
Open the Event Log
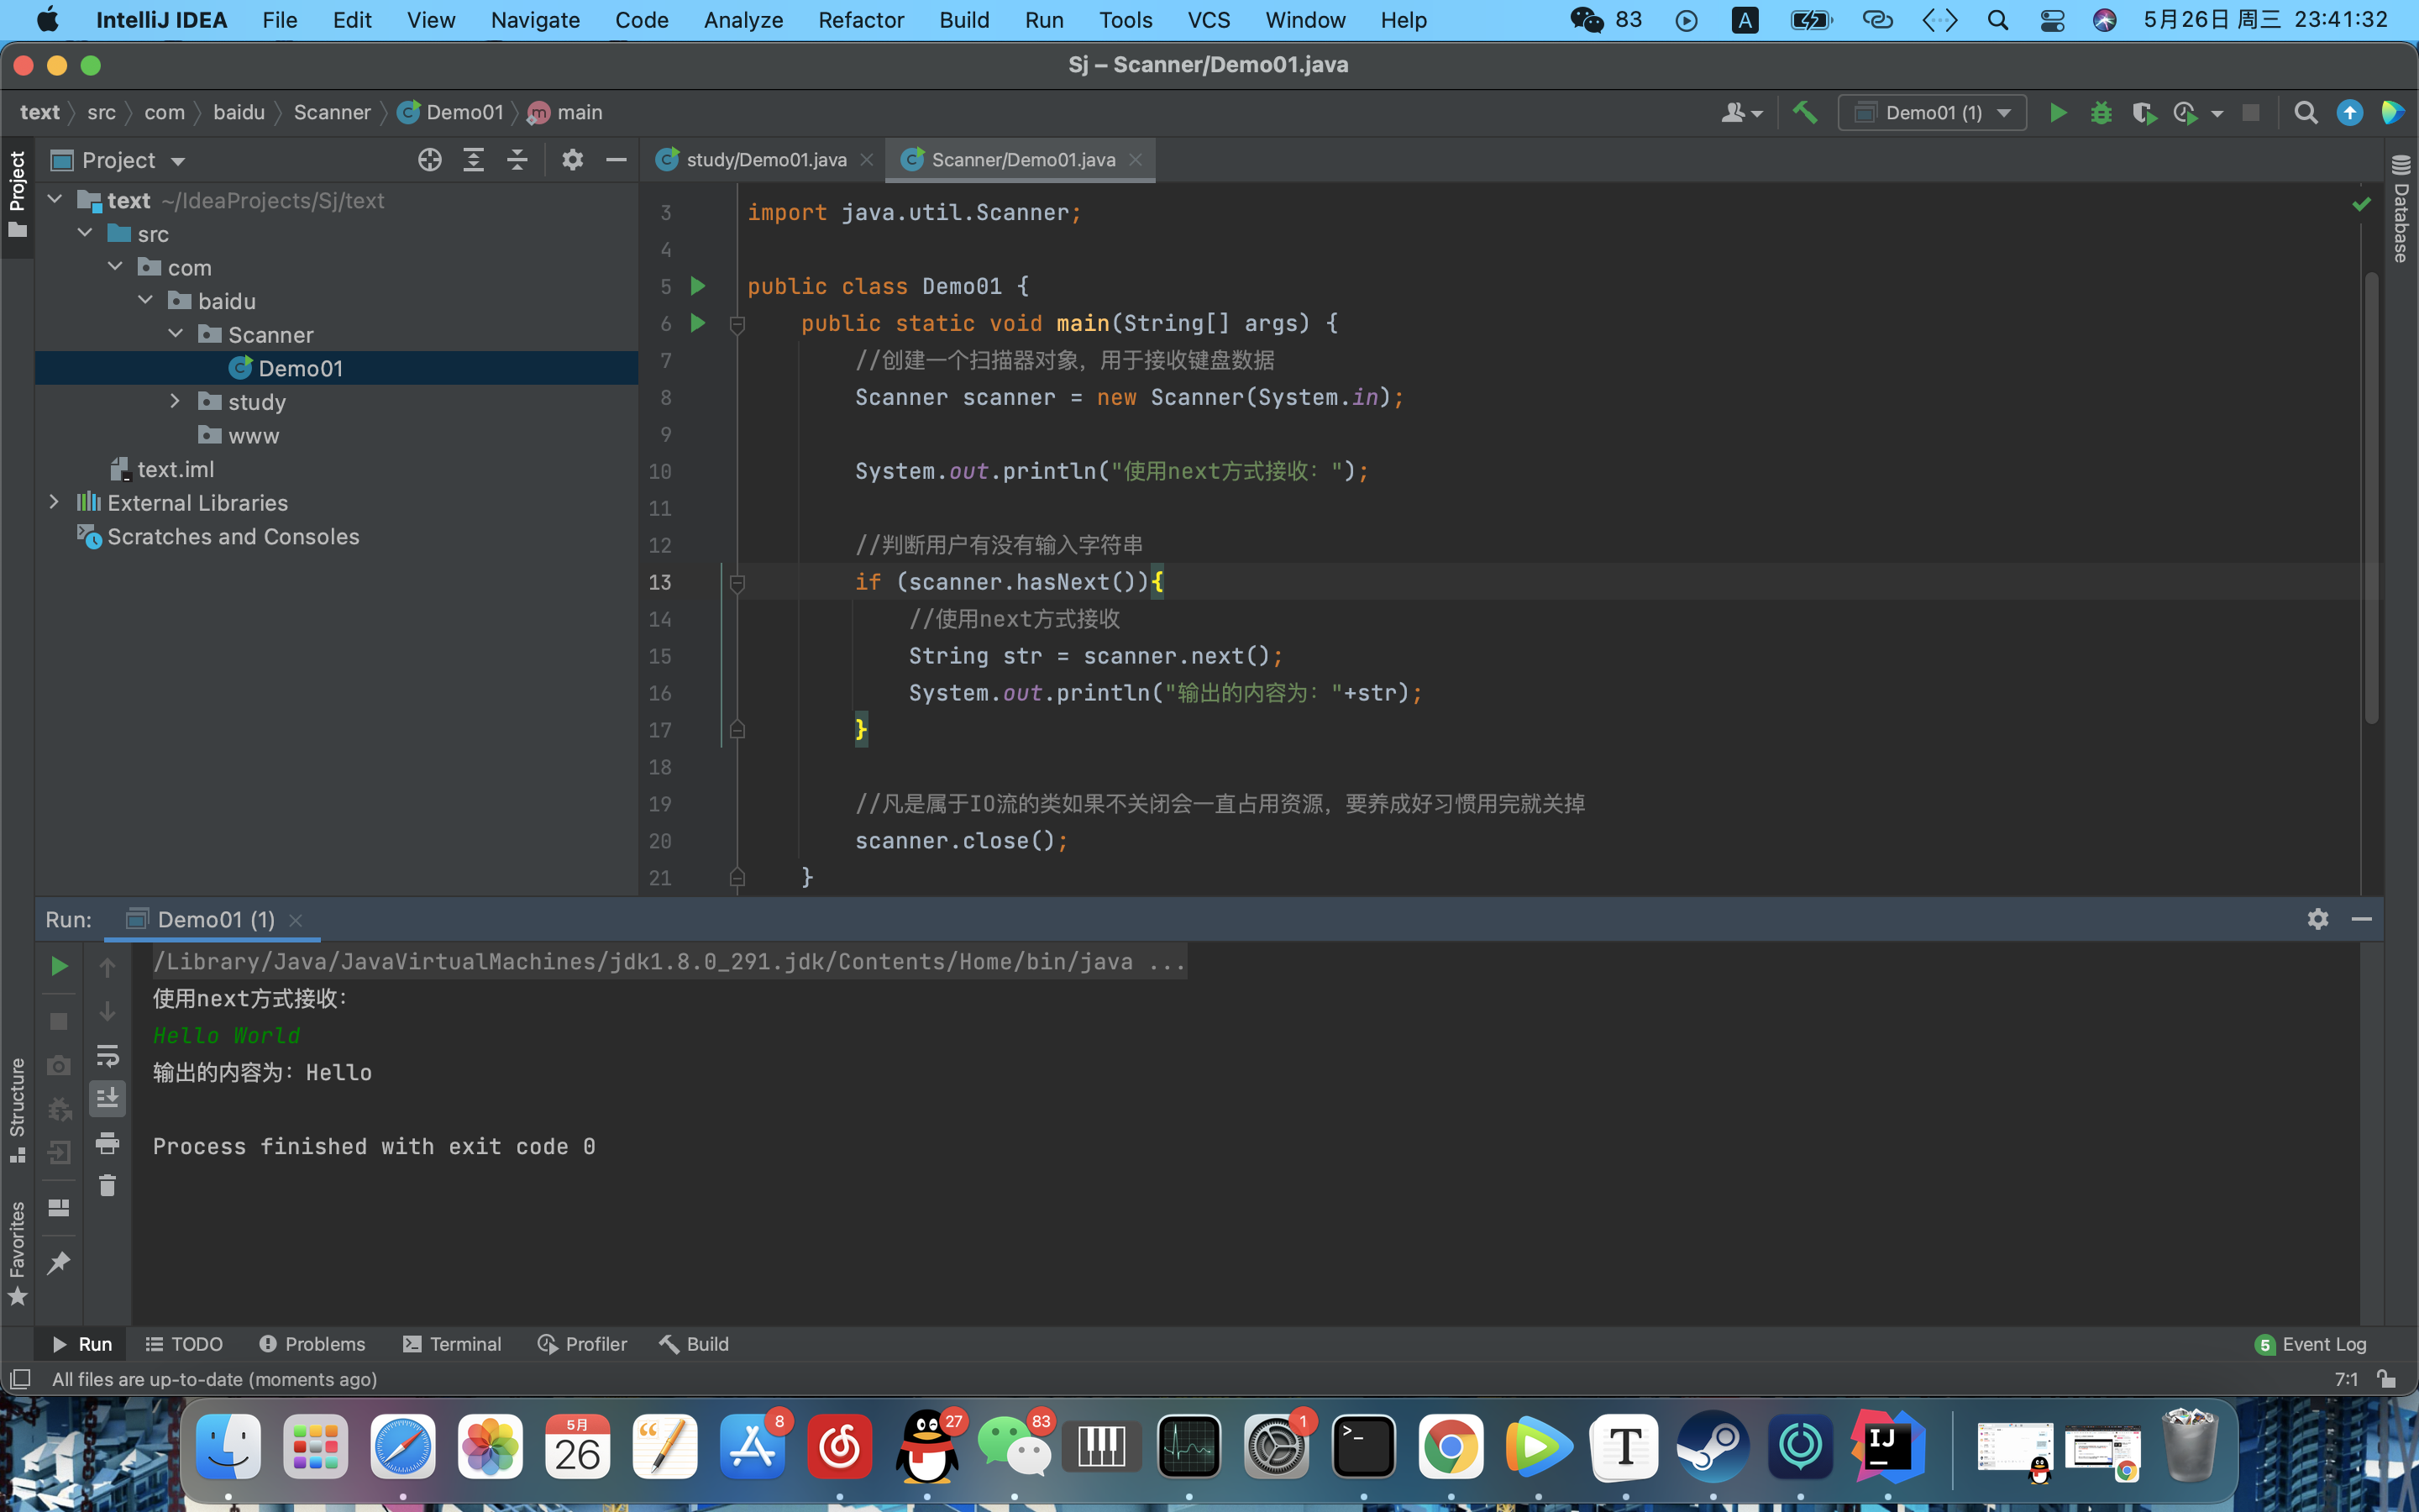(x=2311, y=1344)
